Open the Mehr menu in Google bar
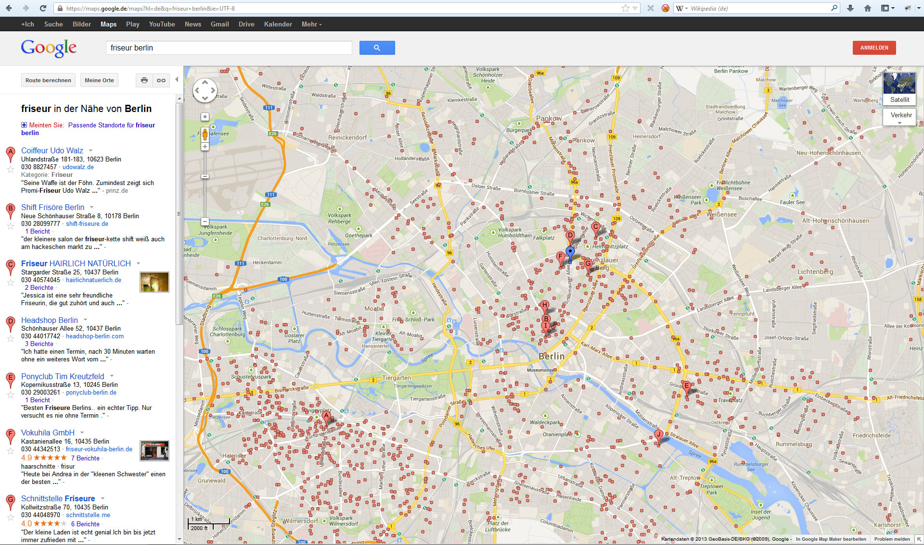 311,24
